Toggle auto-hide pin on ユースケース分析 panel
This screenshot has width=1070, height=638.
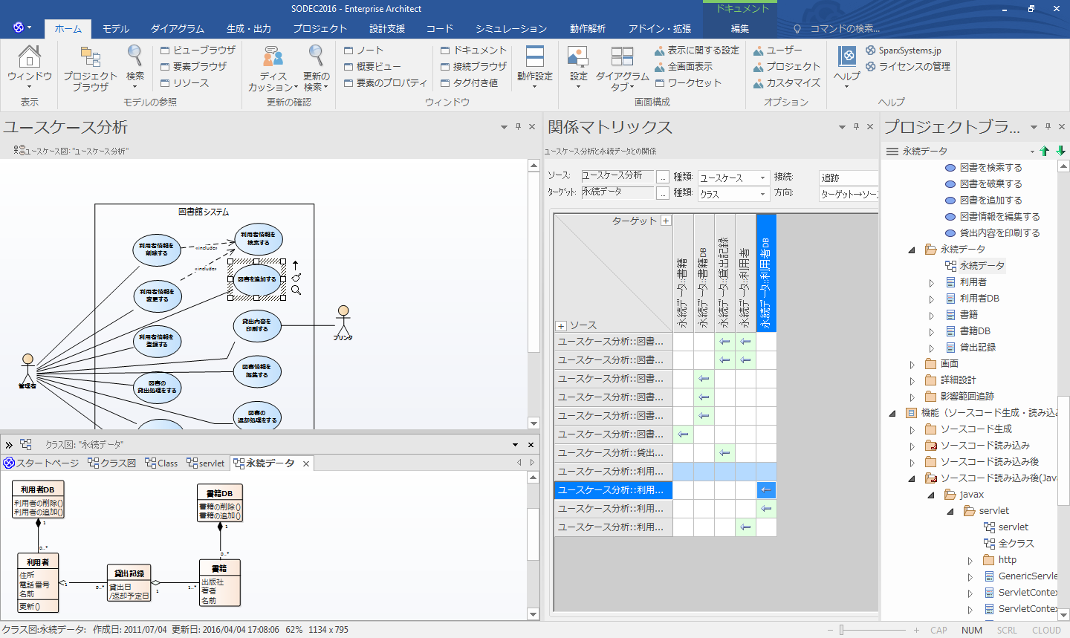coord(518,127)
